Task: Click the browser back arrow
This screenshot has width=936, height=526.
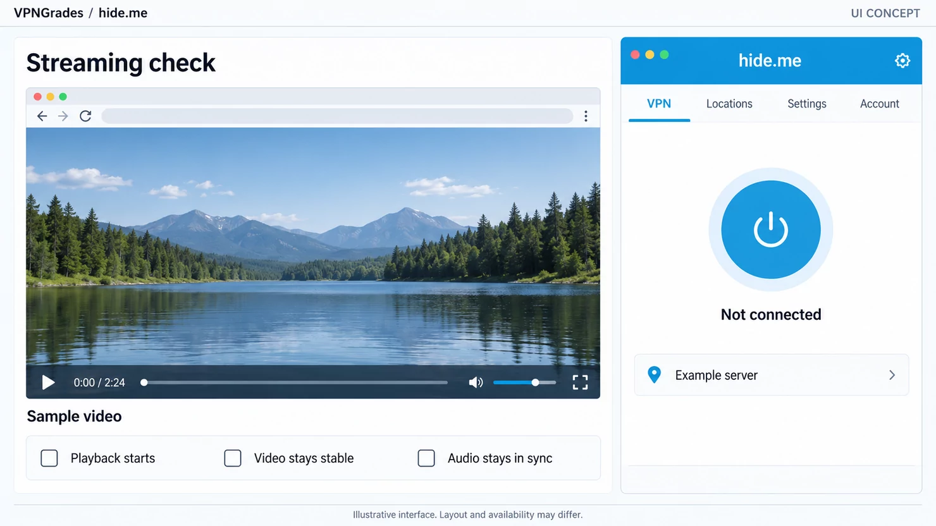Action: tap(42, 116)
